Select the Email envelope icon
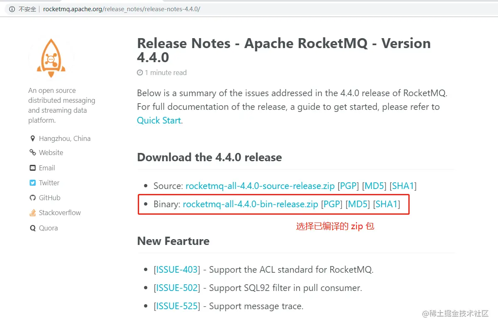Viewport: 498px width, 327px height. tap(33, 168)
